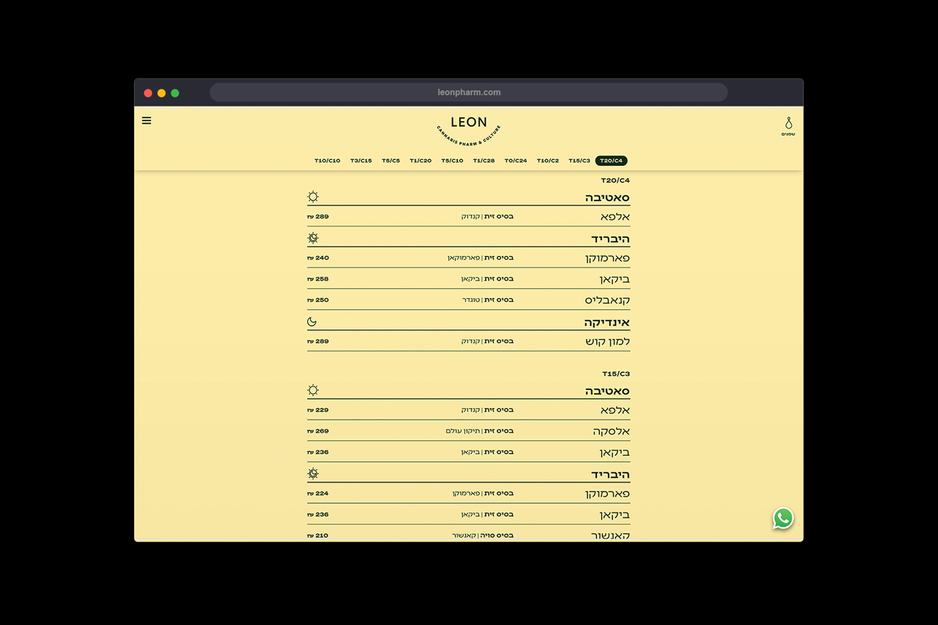938x625 pixels.
Task: Select the למון קוש product name
Action: pyautogui.click(x=608, y=342)
